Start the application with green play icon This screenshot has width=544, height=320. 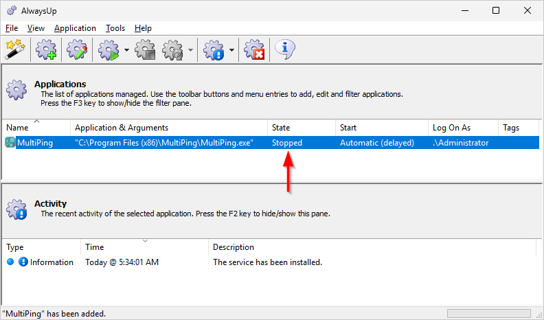[109, 50]
